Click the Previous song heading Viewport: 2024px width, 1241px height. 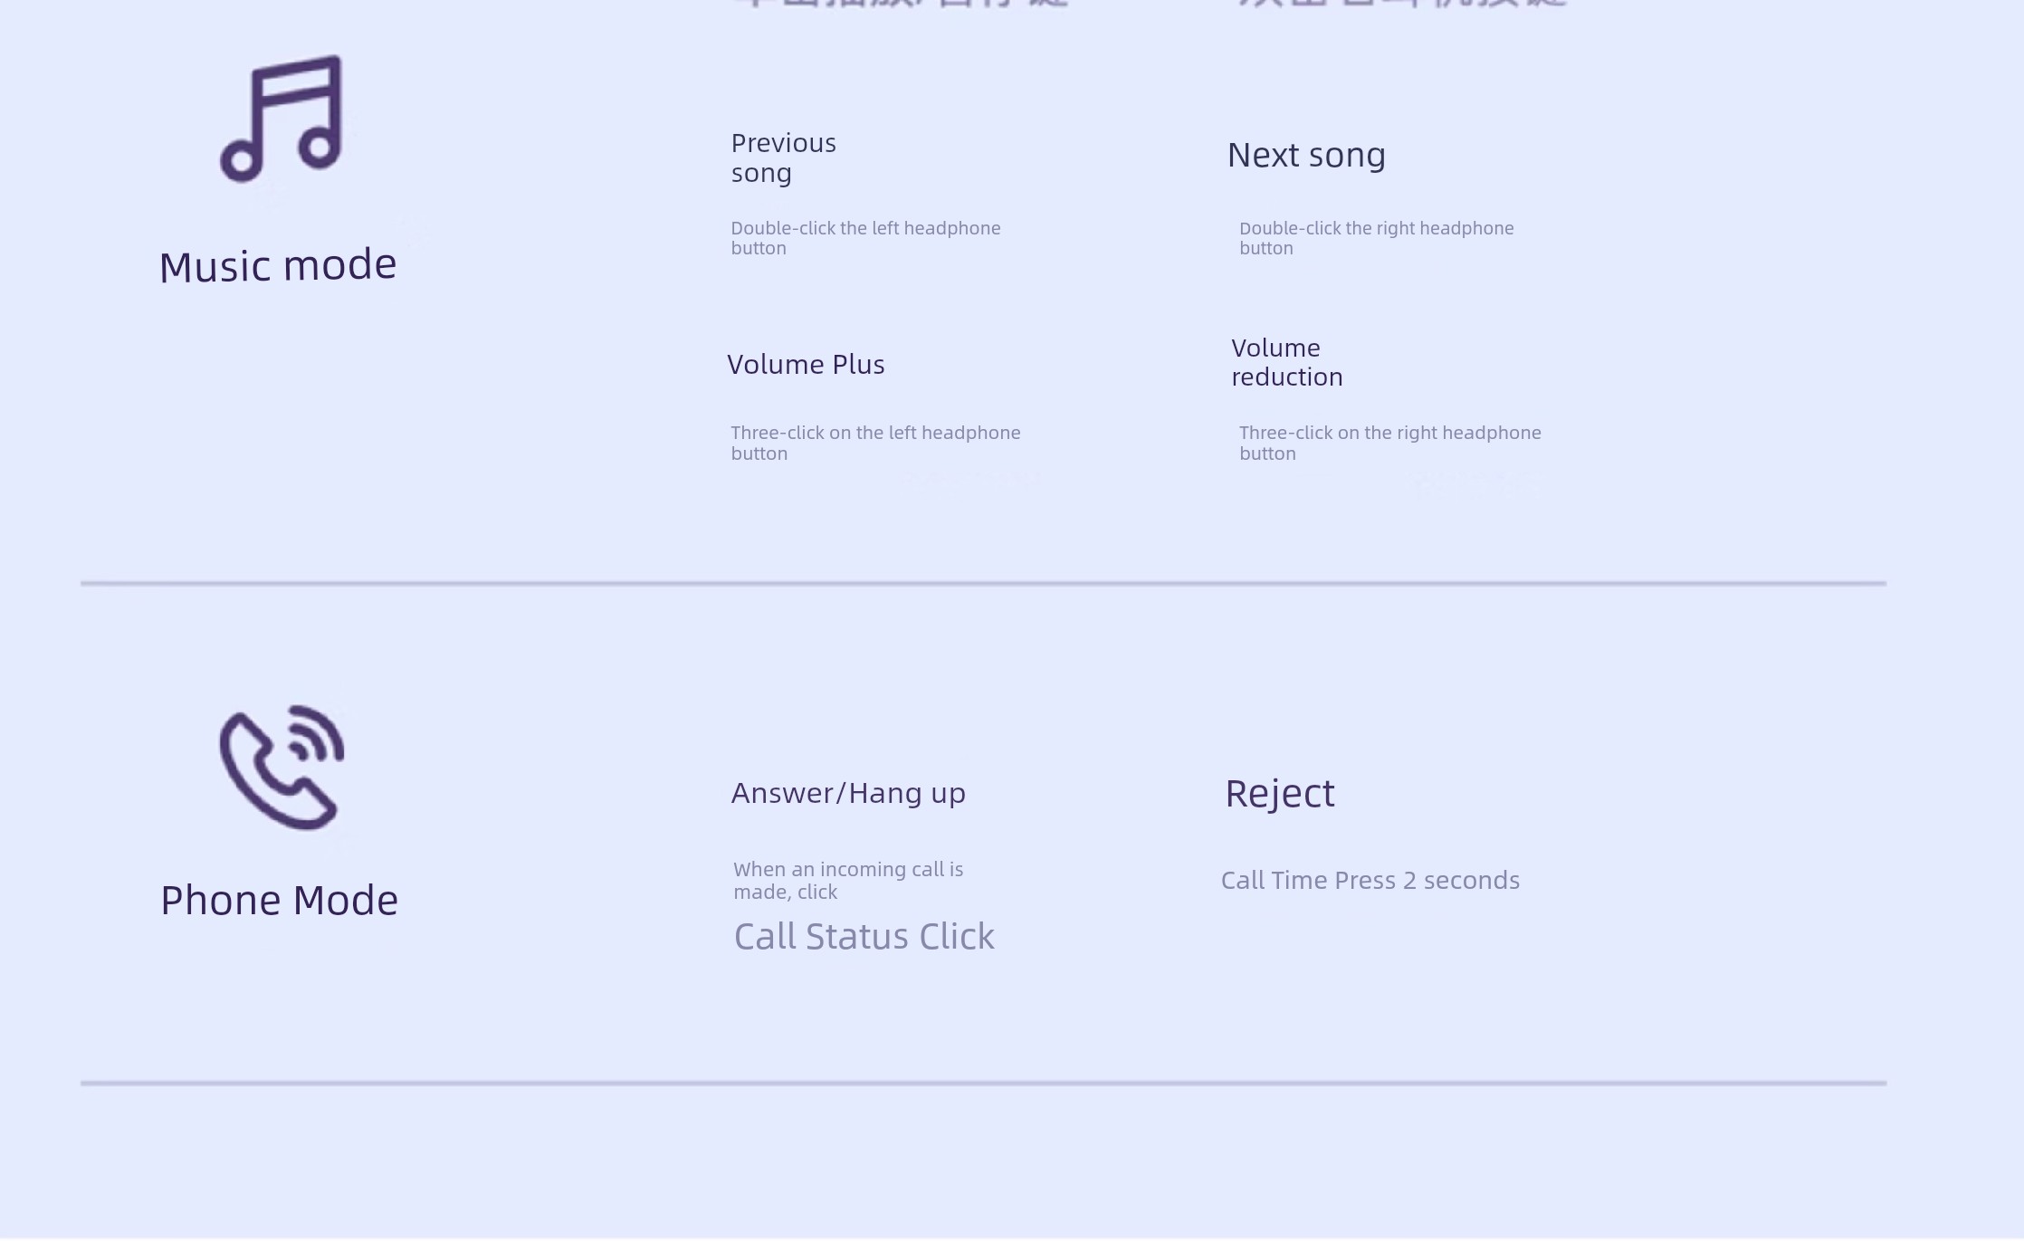783,158
